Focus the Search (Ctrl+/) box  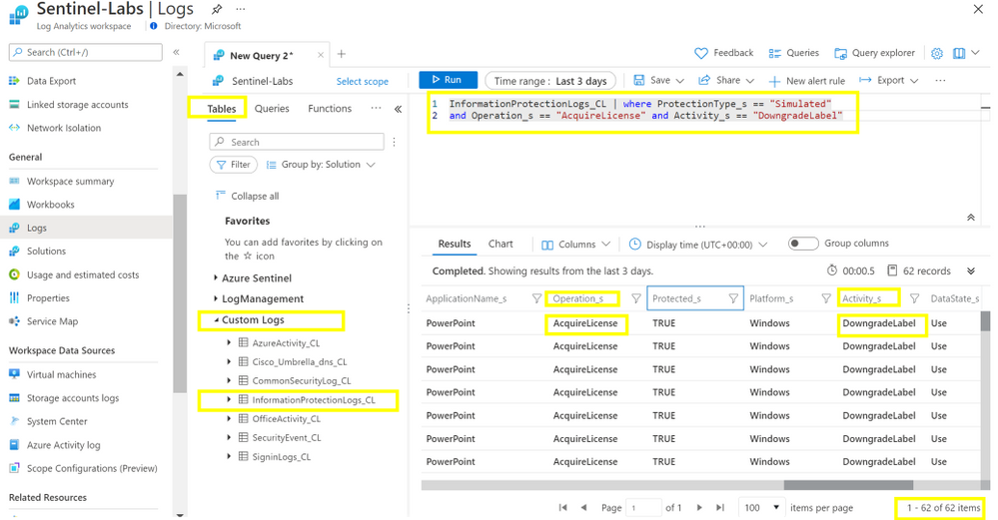pyautogui.click(x=86, y=52)
